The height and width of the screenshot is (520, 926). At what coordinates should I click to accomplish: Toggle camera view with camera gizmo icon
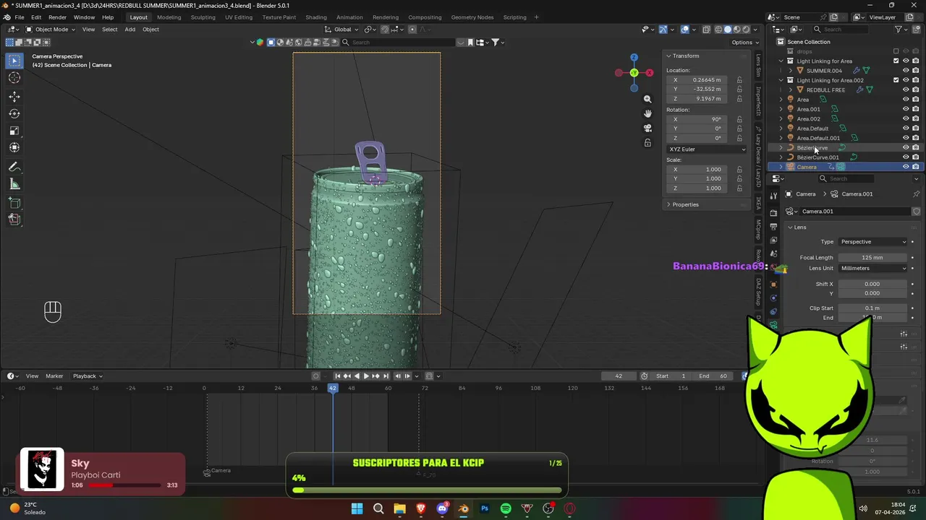pyautogui.click(x=647, y=128)
